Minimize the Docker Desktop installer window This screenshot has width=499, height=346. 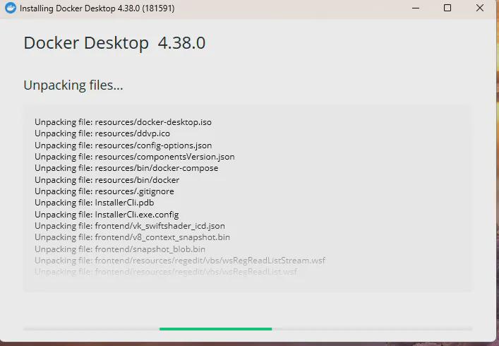click(x=415, y=8)
